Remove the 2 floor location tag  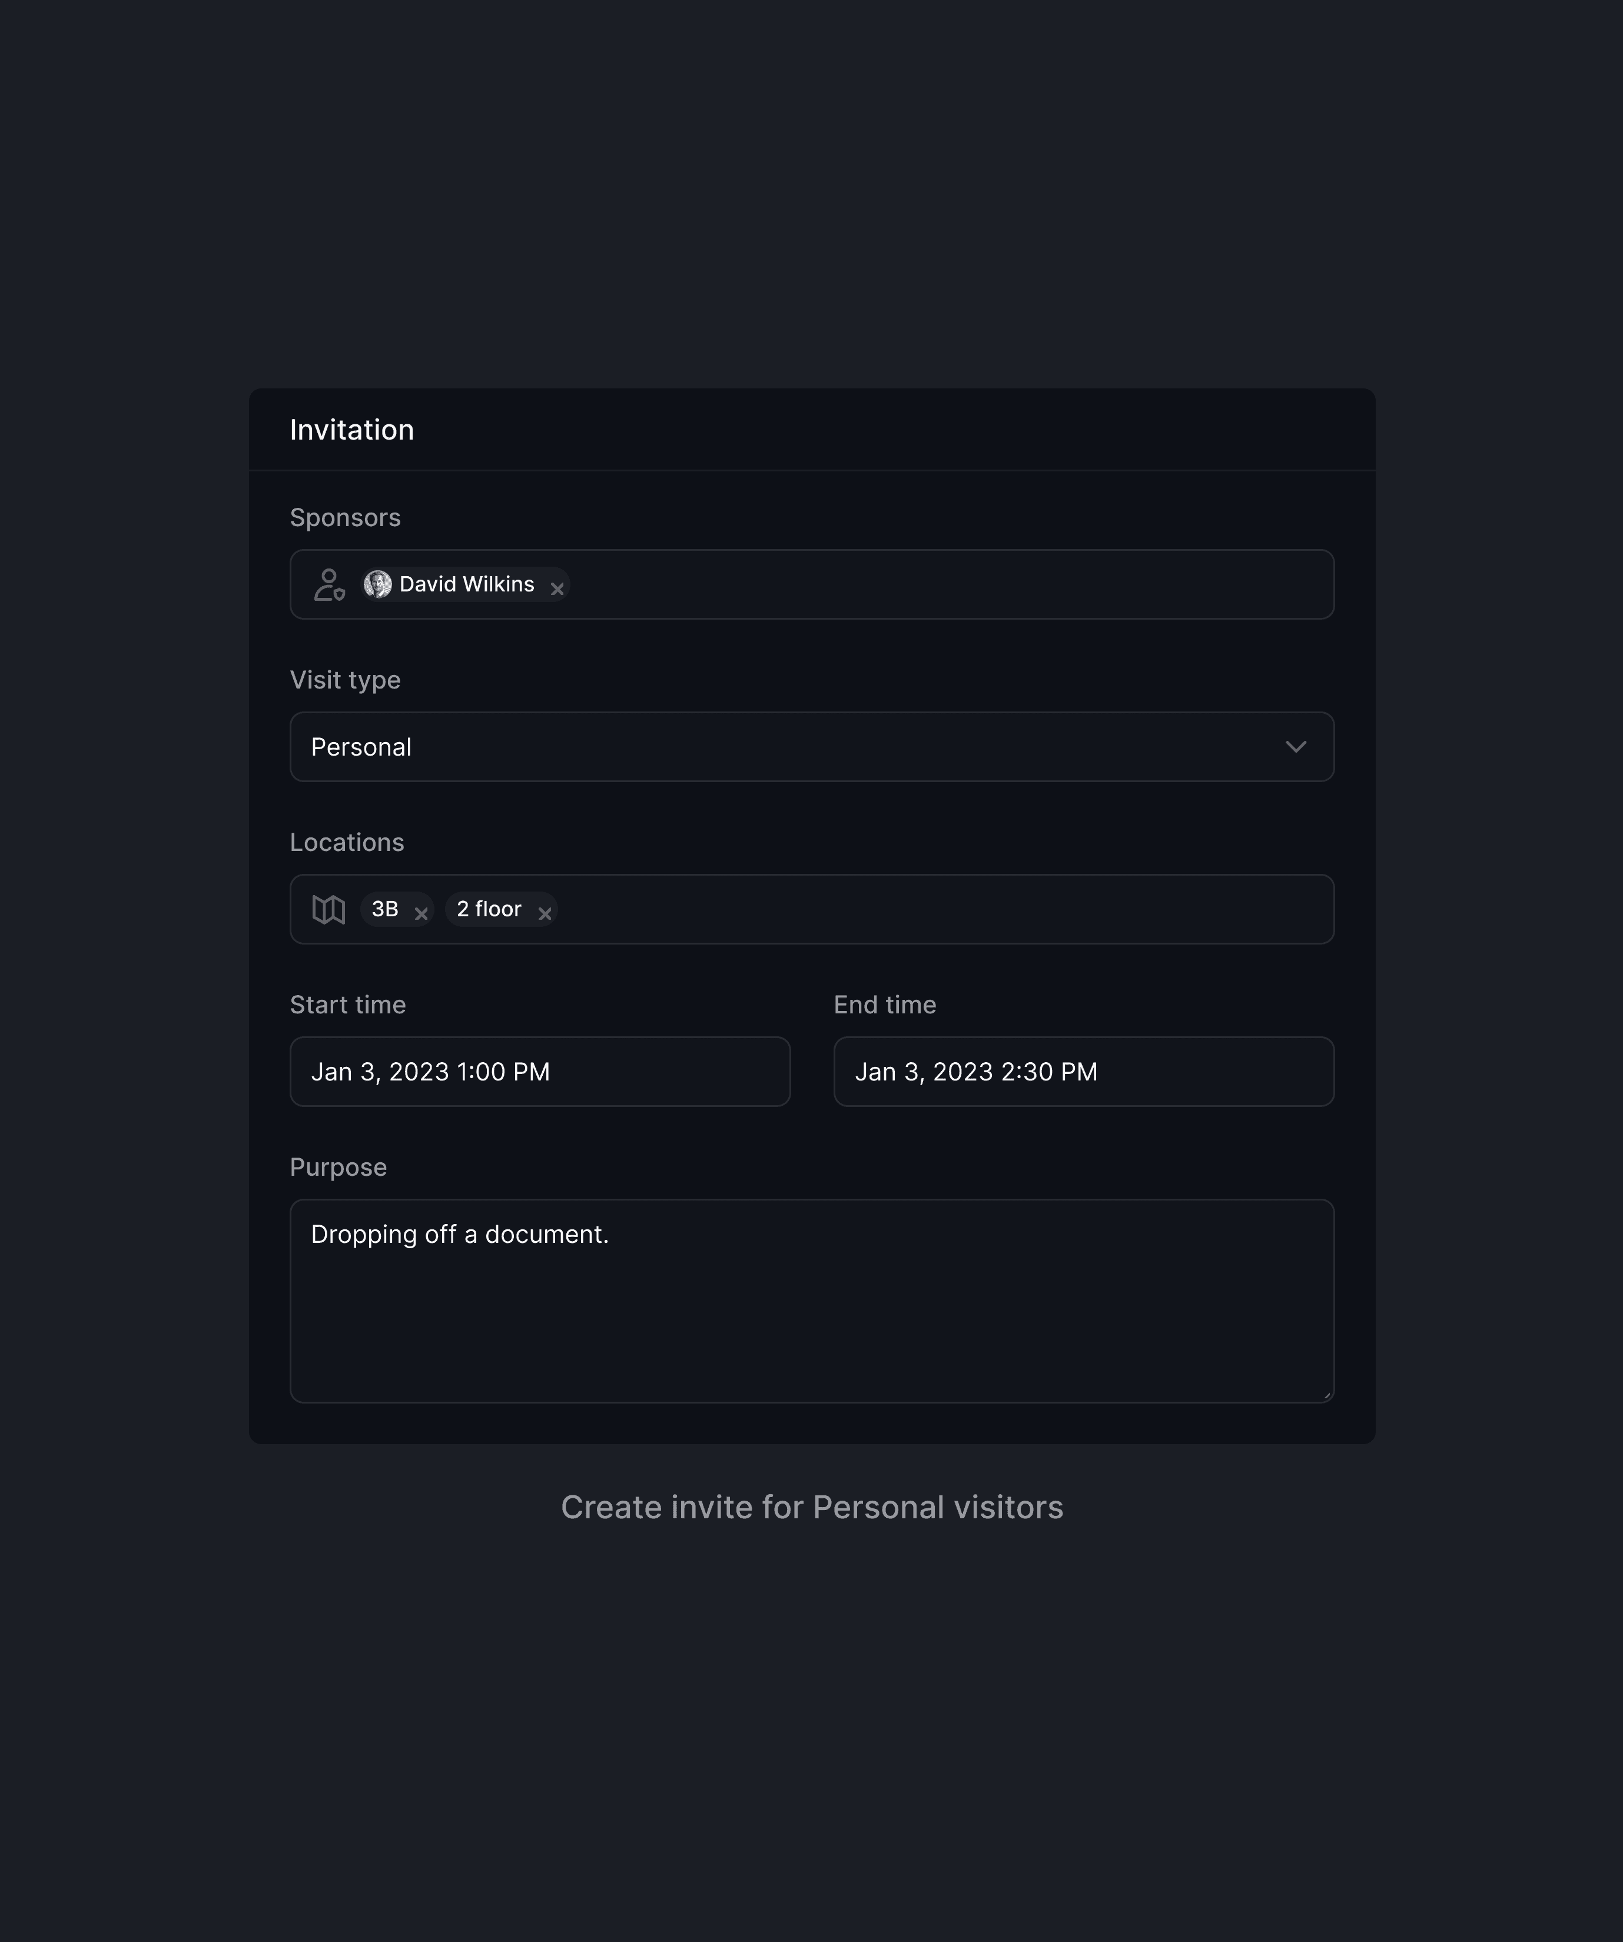[545, 914]
